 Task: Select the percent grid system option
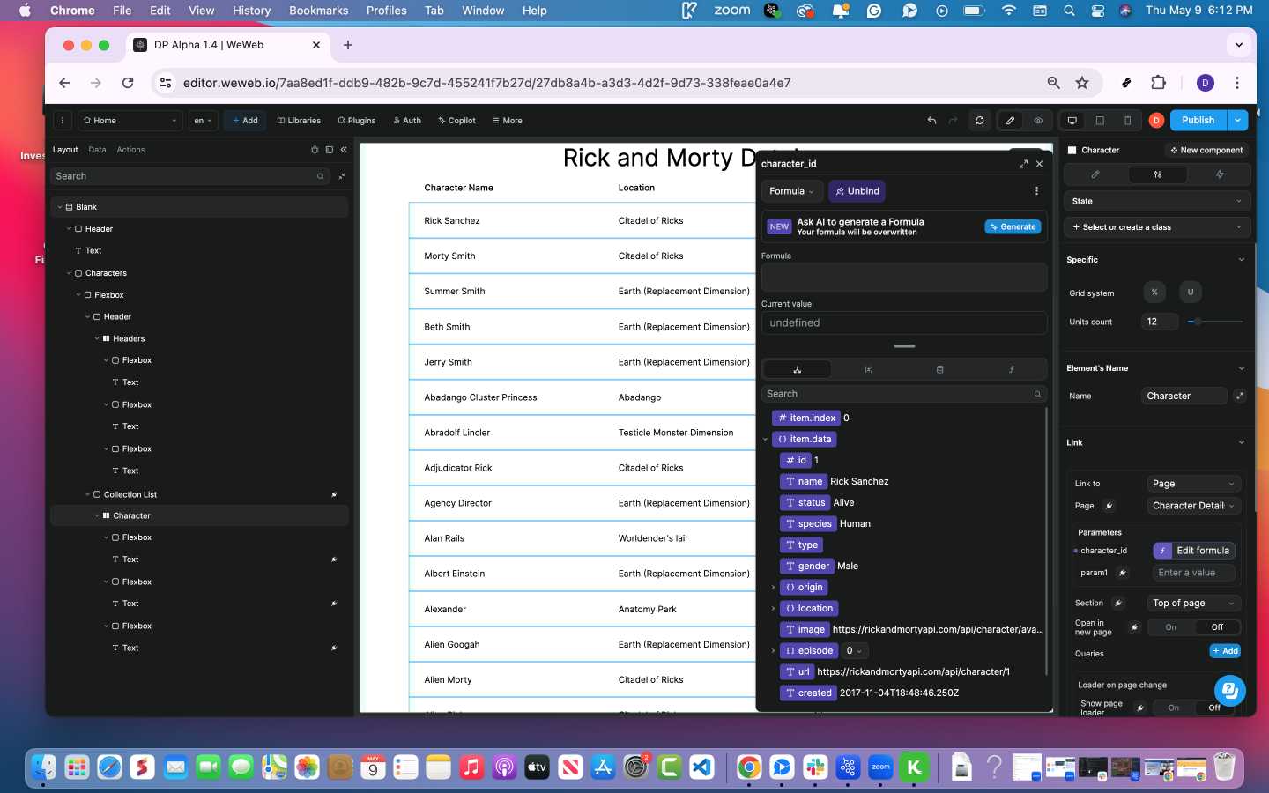click(x=1154, y=293)
